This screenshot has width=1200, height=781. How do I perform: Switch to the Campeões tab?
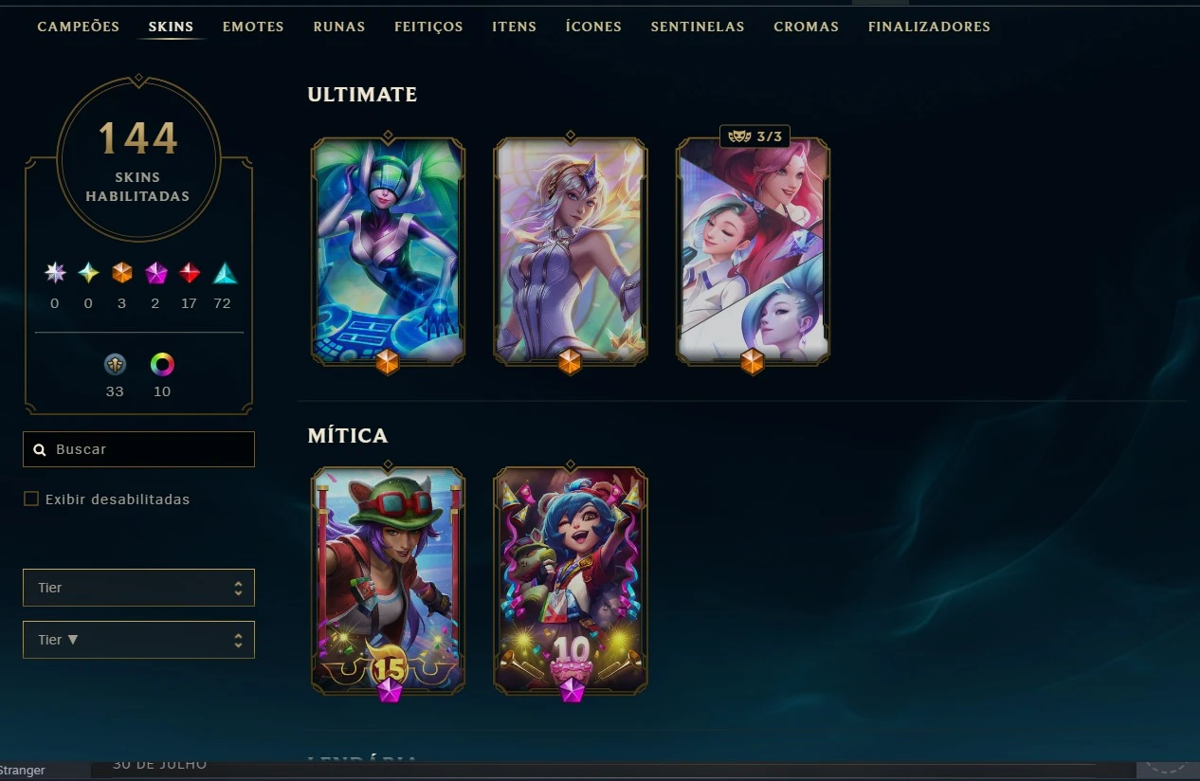tap(79, 27)
